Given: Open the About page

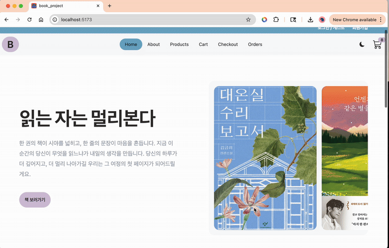Looking at the screenshot, I should (x=154, y=44).
